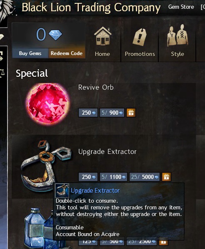
Task: Buy one Upgrade Extractor for 250 gems
Action: pos(88,177)
